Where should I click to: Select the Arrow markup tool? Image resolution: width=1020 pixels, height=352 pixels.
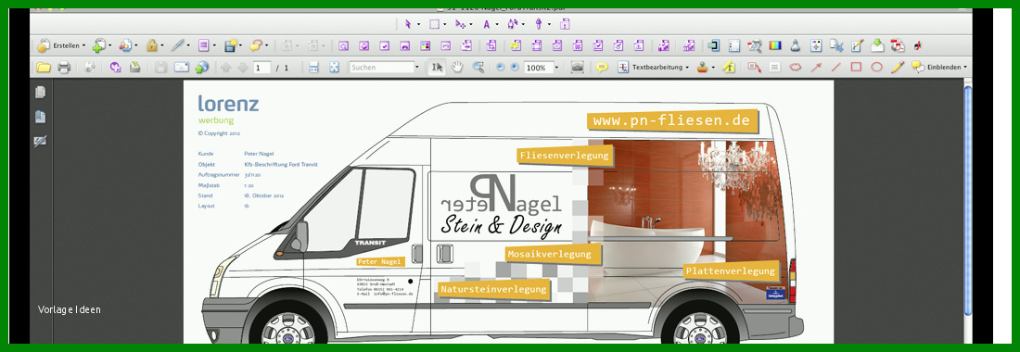click(816, 67)
